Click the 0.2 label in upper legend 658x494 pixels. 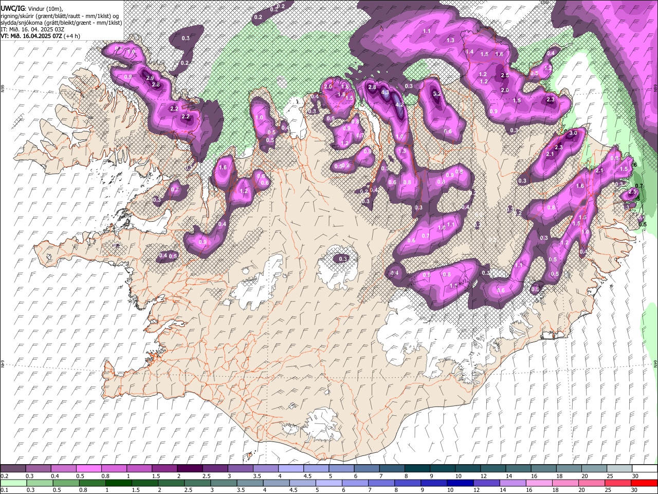(x=4, y=476)
